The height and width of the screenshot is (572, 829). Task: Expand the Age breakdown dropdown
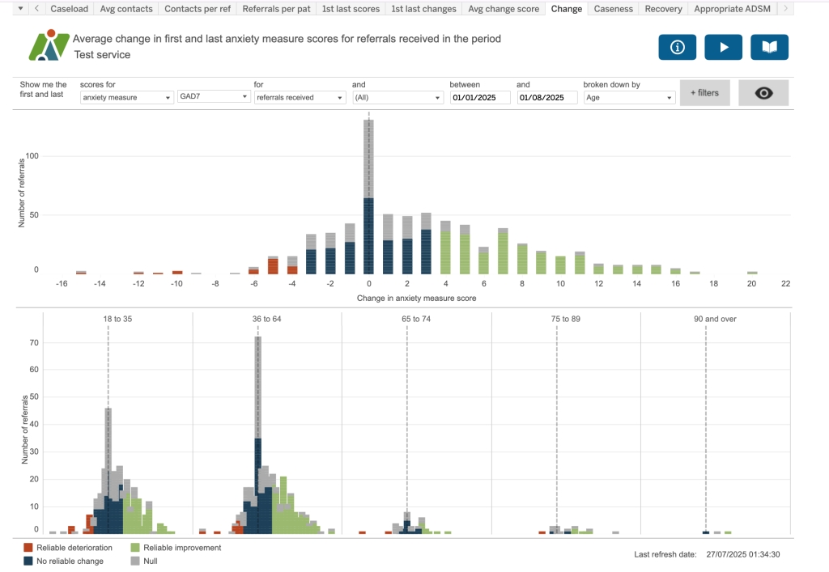(x=629, y=97)
